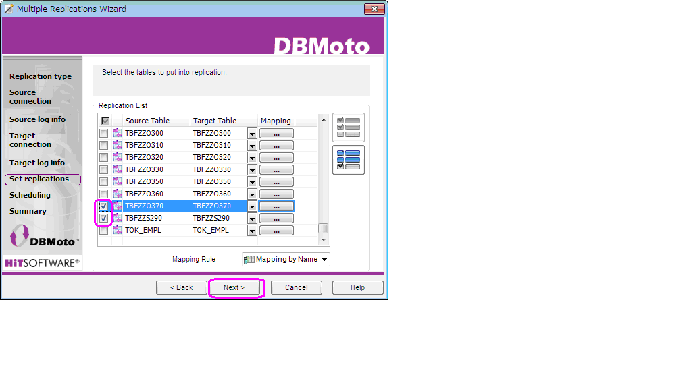Open target table dropdown for TBFZZO360
This screenshot has width=687, height=377.
click(x=252, y=194)
